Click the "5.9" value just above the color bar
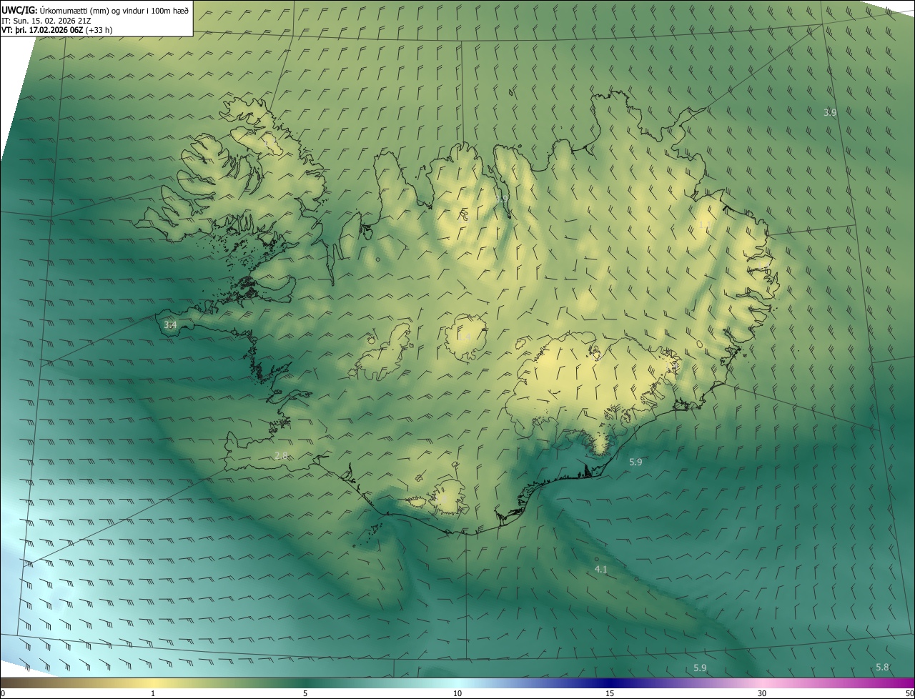This screenshot has height=699, width=915. point(700,668)
